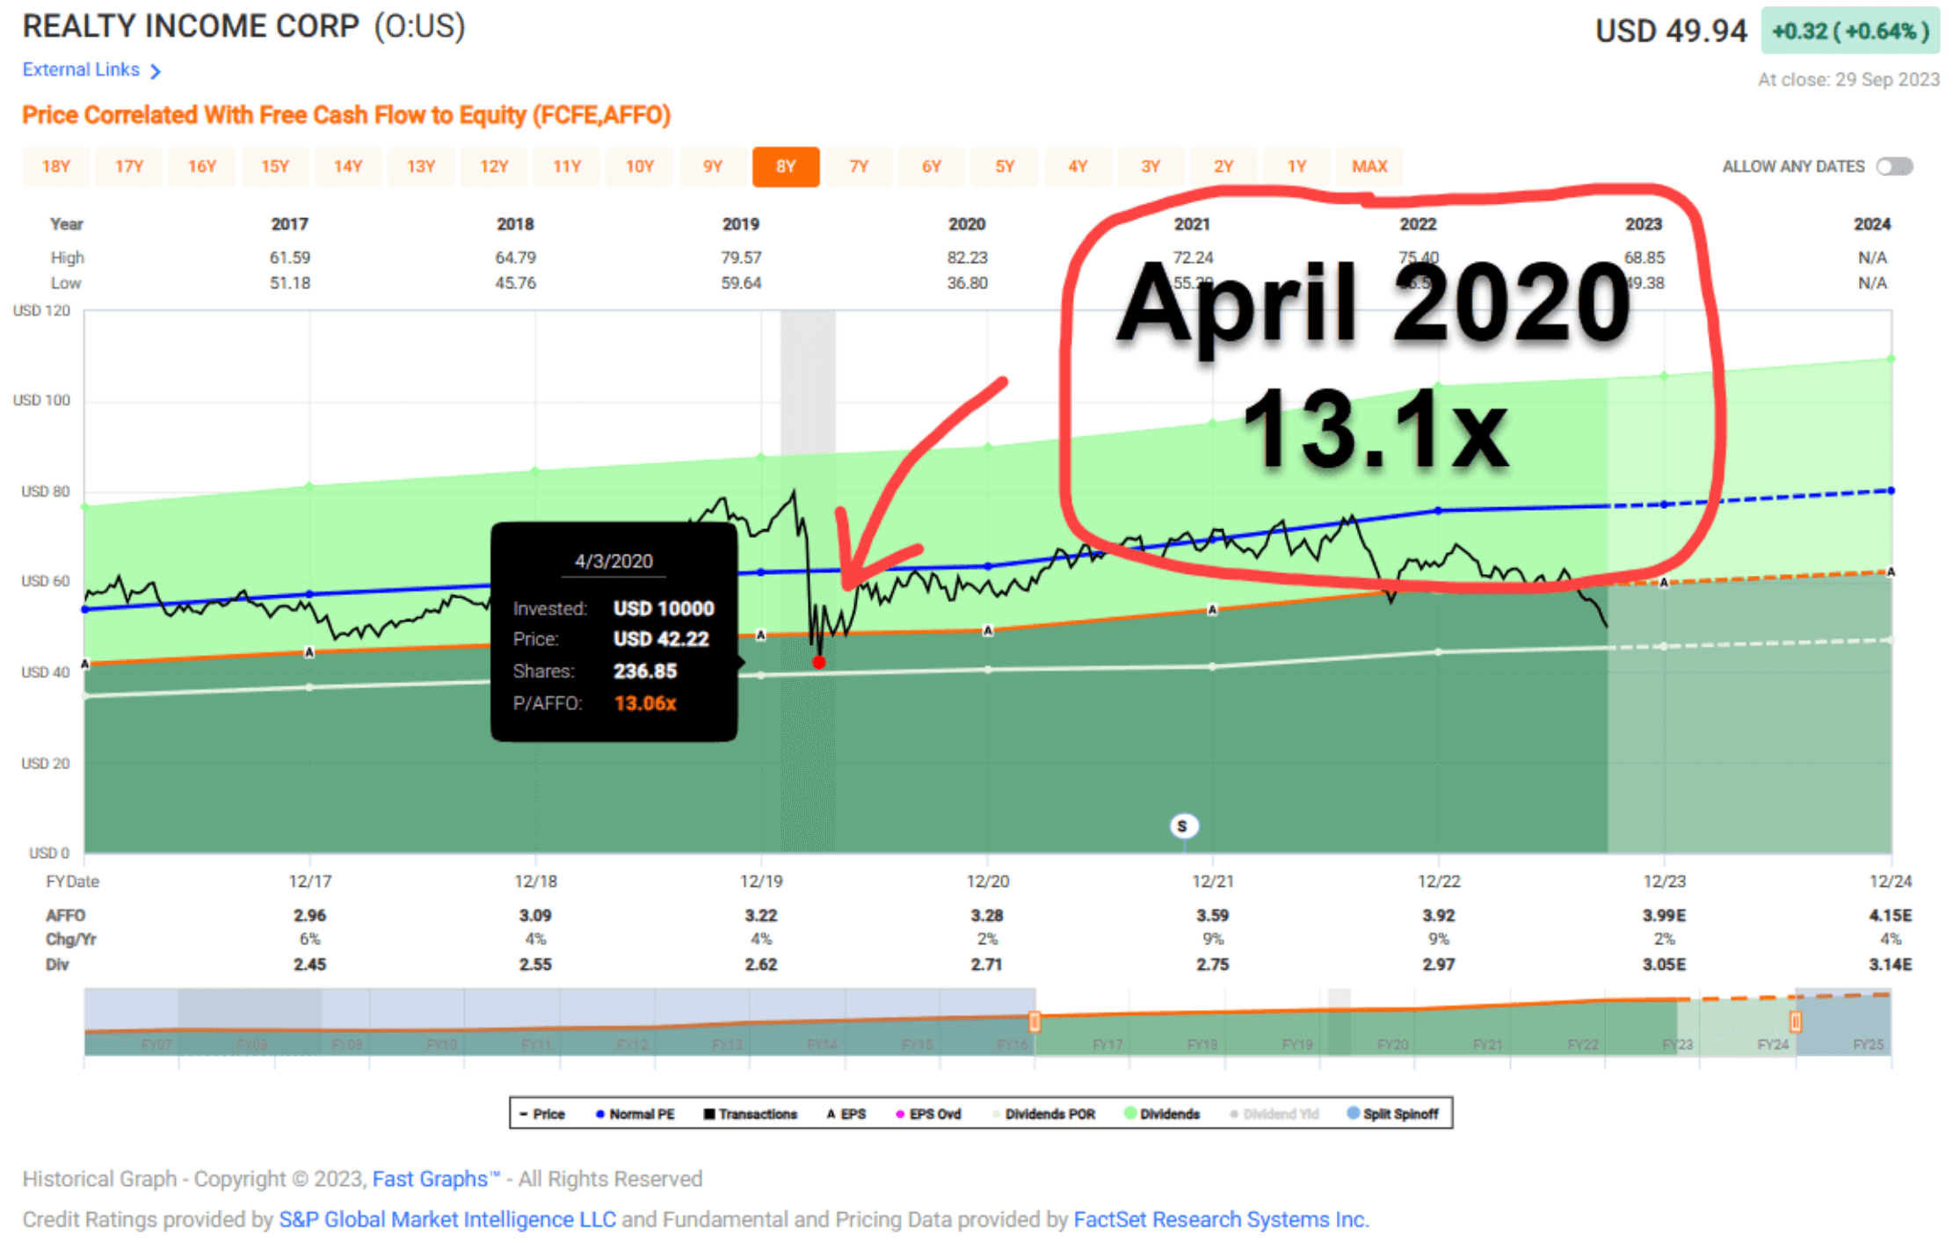
Task: Click the 2017 year column header
Action: point(290,224)
